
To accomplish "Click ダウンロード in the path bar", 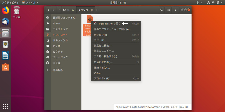I will tap(85, 10).
